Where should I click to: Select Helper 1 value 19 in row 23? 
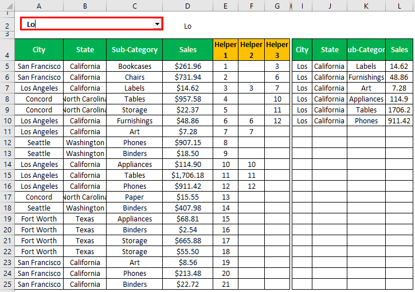225,262
